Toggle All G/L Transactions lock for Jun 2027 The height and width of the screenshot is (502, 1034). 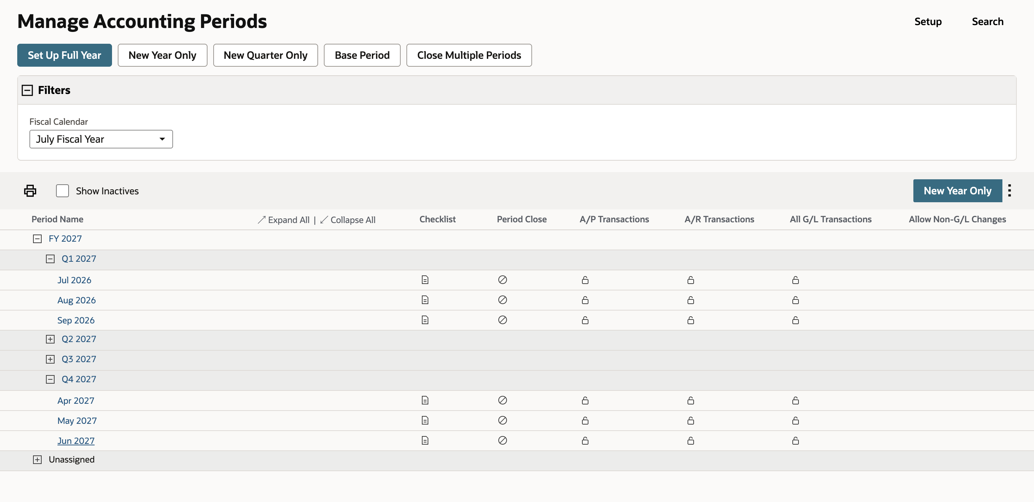[796, 441]
